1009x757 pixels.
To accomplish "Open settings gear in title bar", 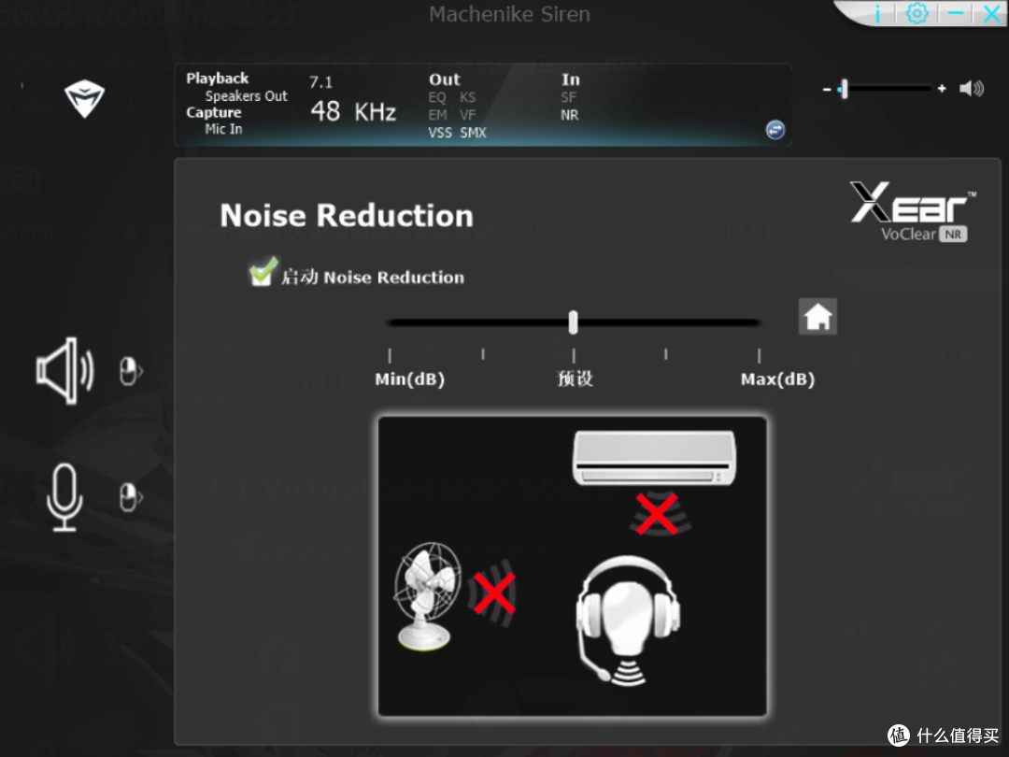I will [917, 13].
